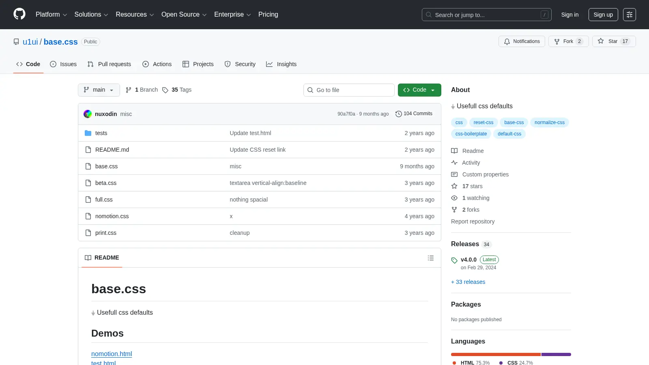Viewport: 649px width, 365px height.
Task: Click the tests folder icon
Action: pyautogui.click(x=88, y=133)
